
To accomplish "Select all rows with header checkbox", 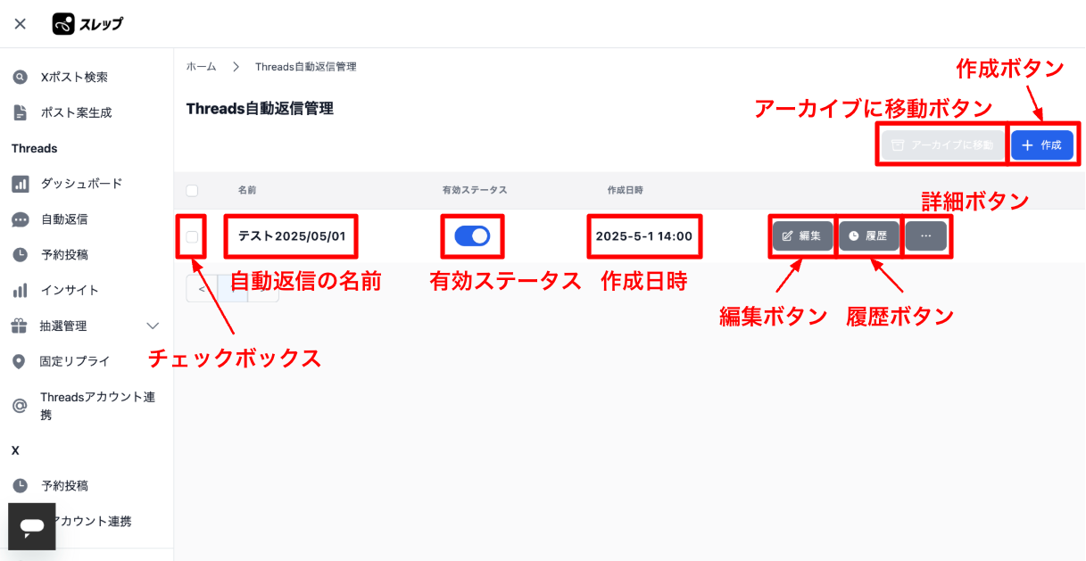I will (x=192, y=190).
